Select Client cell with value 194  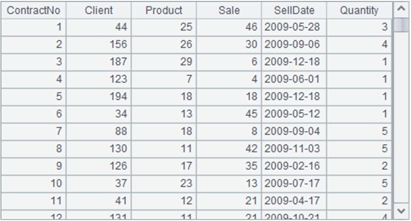99,96
